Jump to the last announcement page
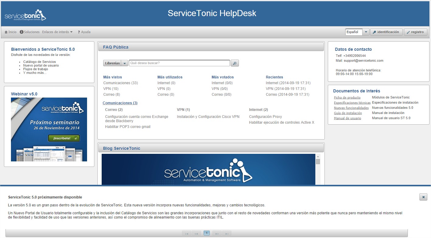 click(226, 233)
